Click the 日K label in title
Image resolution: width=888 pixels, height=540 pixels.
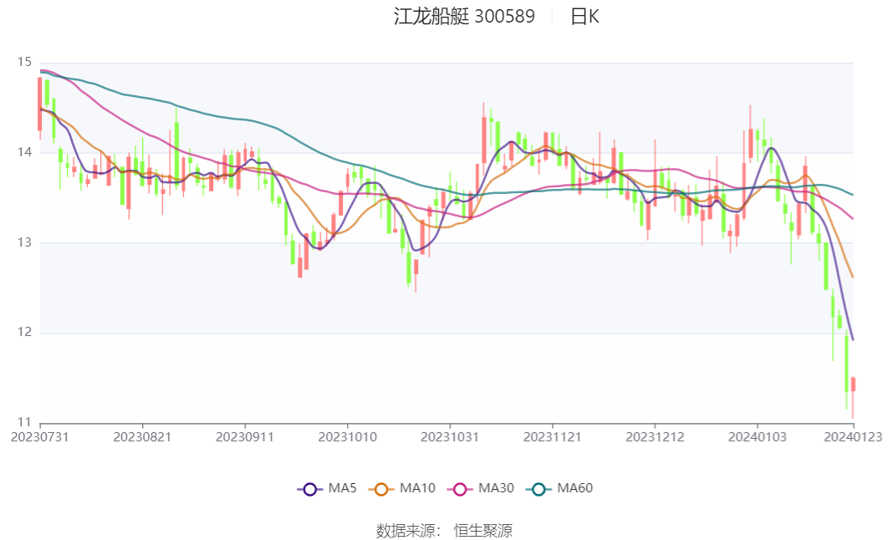pyautogui.click(x=584, y=17)
